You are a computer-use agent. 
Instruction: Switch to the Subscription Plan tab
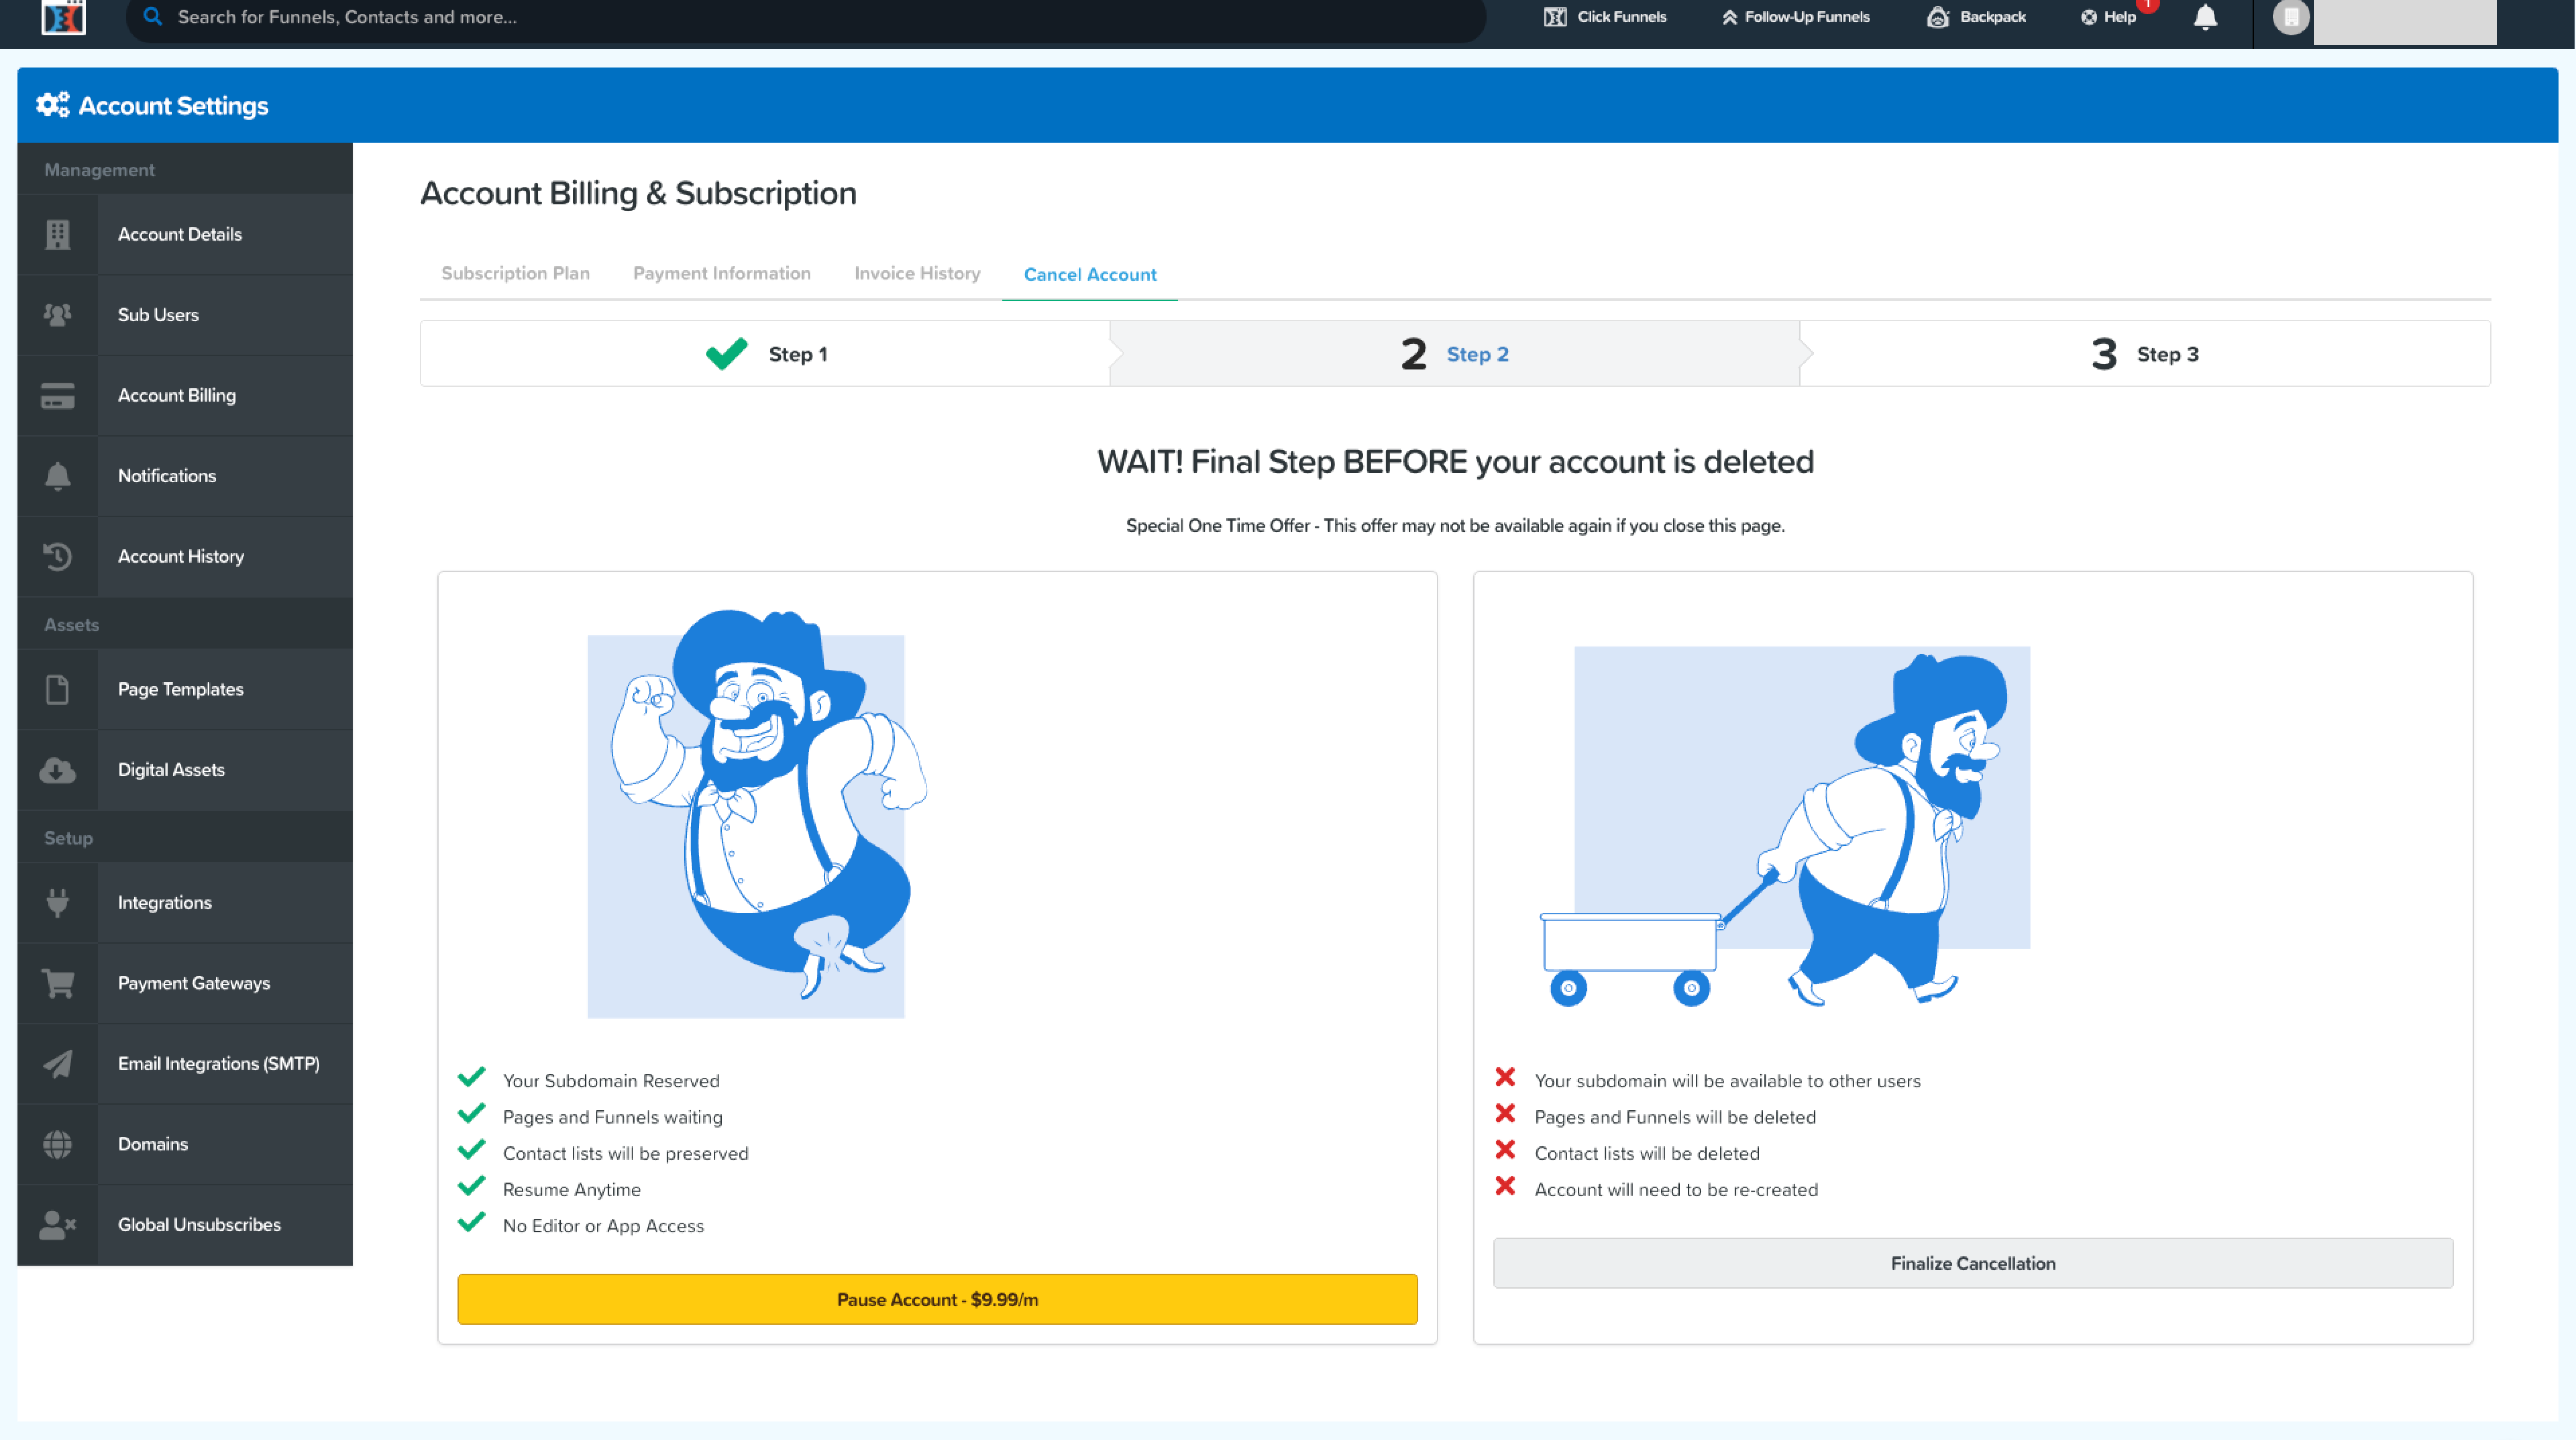[515, 273]
